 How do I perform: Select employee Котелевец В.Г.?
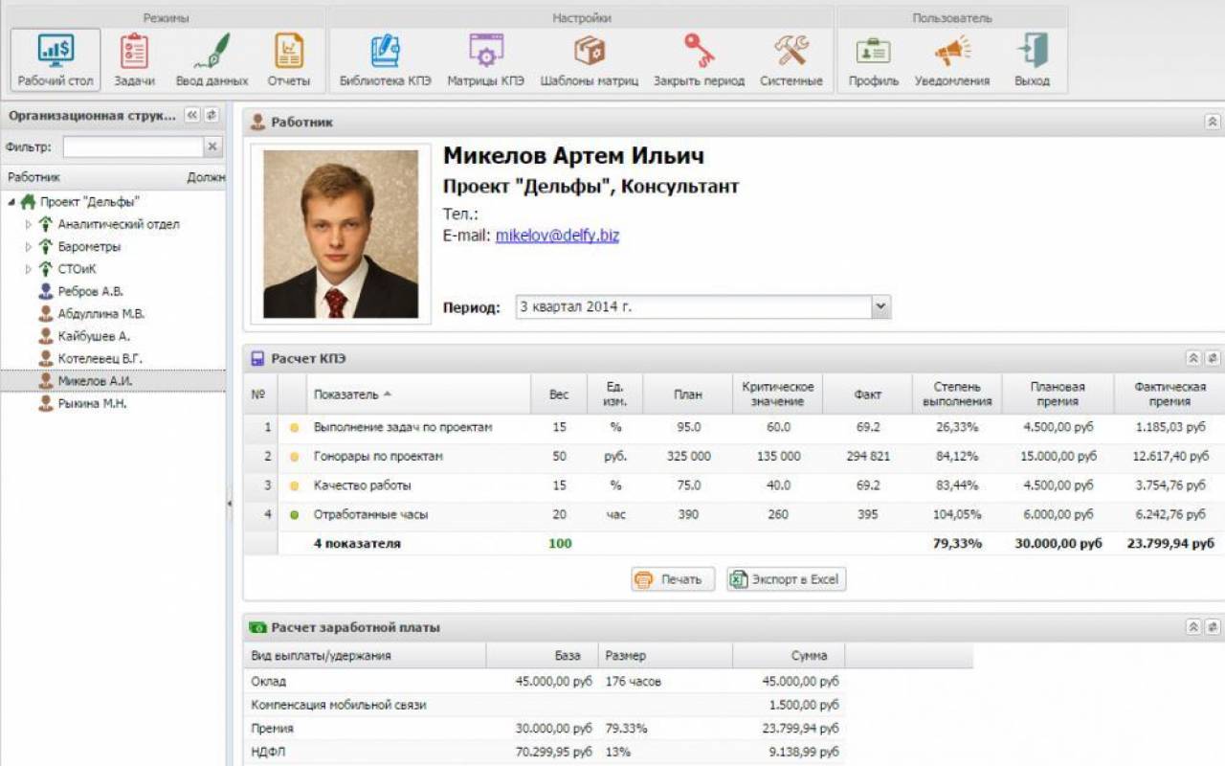[x=113, y=358]
